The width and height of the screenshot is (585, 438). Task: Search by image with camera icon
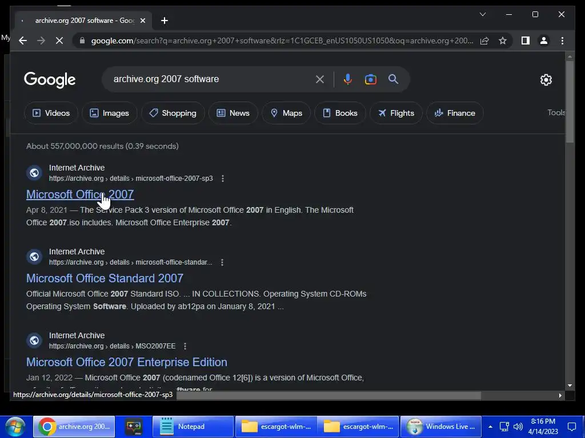370,79
